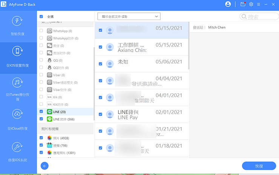Click the 視頻 (798) clapperboard icon

click(x=49, y=145)
